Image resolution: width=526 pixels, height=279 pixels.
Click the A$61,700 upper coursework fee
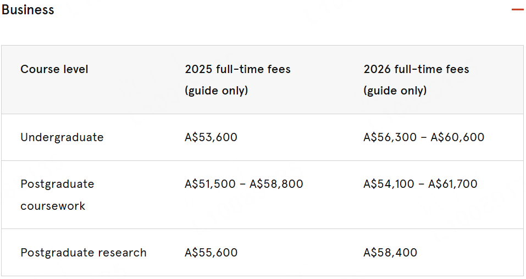[453, 184]
